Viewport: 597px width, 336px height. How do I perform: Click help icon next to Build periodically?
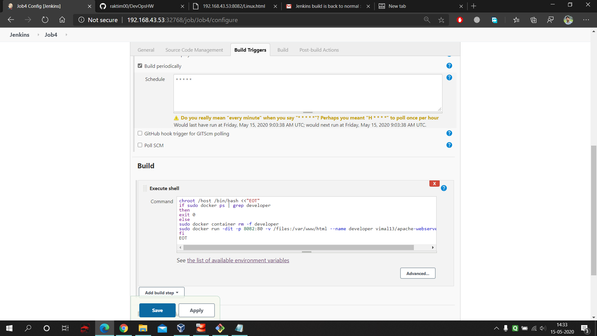click(x=449, y=66)
